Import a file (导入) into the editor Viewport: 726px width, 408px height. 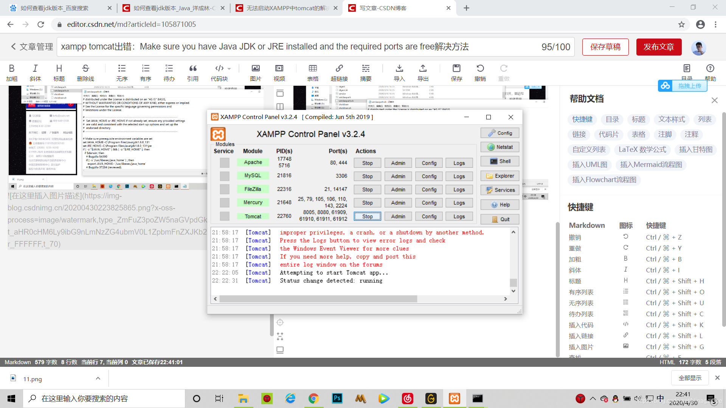tap(399, 73)
